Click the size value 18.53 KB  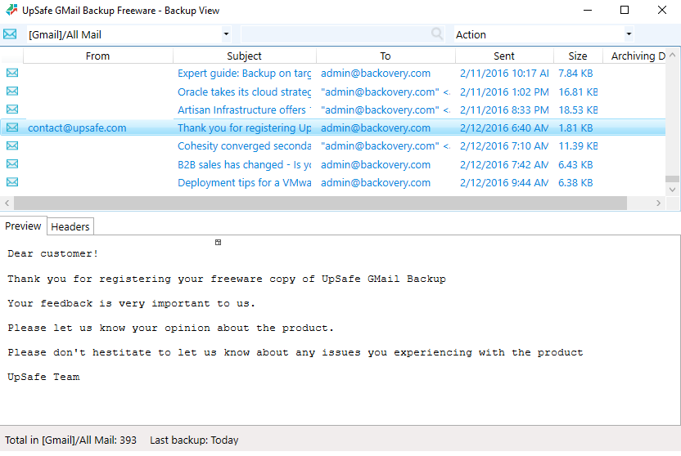click(578, 110)
